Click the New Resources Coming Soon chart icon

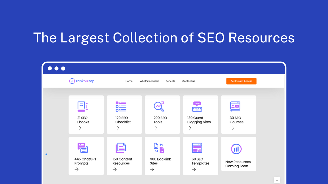[x=236, y=149]
